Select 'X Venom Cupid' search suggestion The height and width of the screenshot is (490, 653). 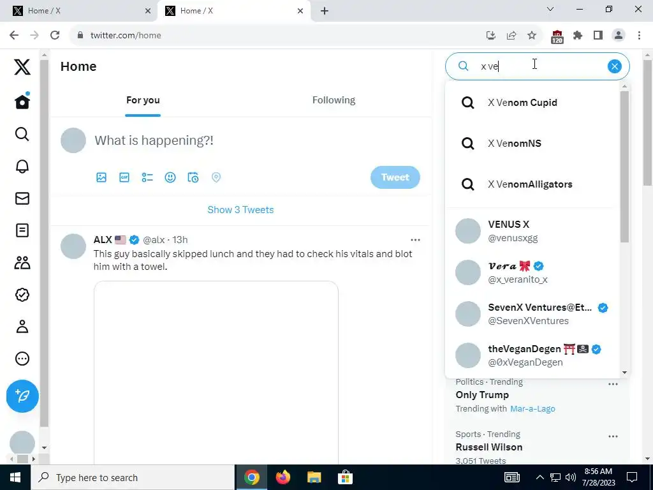[532, 103]
